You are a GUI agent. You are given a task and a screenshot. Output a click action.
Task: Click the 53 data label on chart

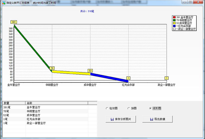(90, 71)
